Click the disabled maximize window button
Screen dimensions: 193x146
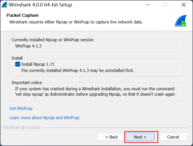tap(165, 5)
